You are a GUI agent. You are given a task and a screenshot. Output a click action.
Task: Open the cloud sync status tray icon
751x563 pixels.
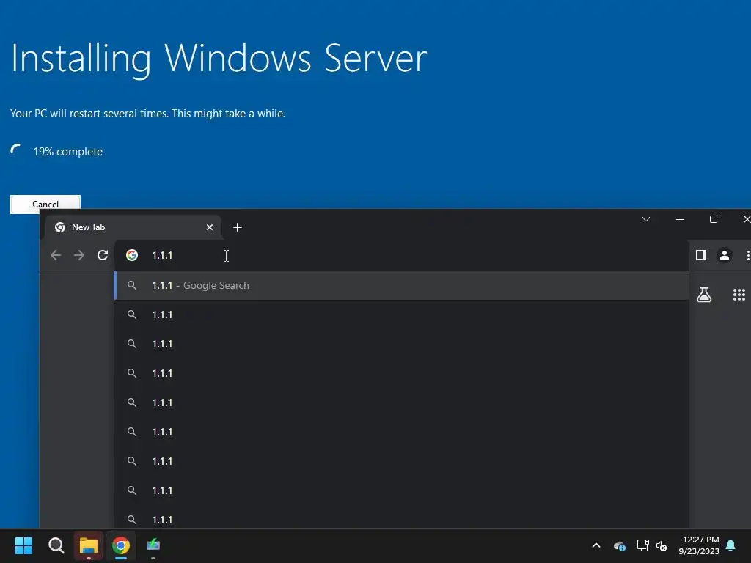point(619,545)
